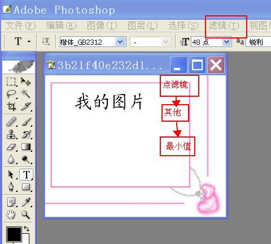Select the Pen tool
Image resolution: width=271 pixels, height=244 pixels.
tap(11, 187)
